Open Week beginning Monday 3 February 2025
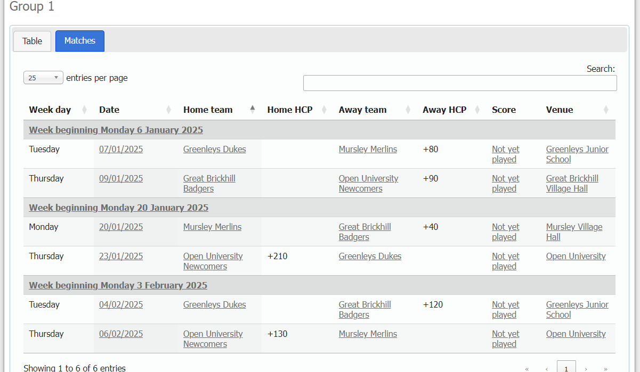The width and height of the screenshot is (640, 372). point(118,285)
